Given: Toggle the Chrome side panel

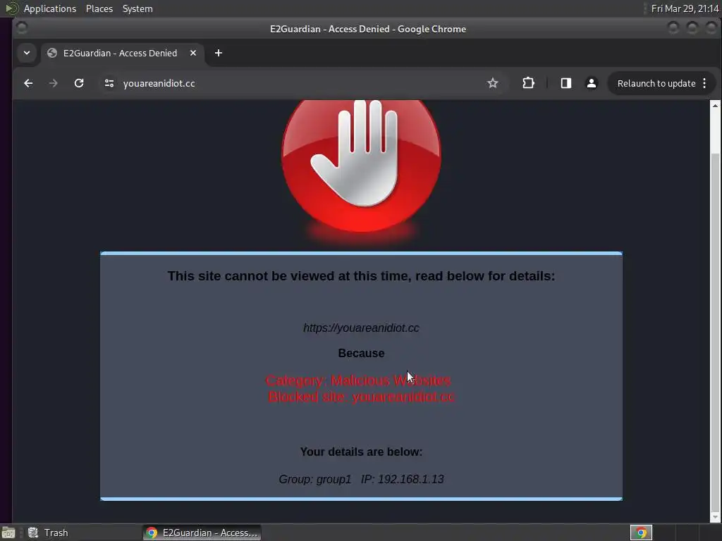Looking at the screenshot, I should click(x=566, y=83).
